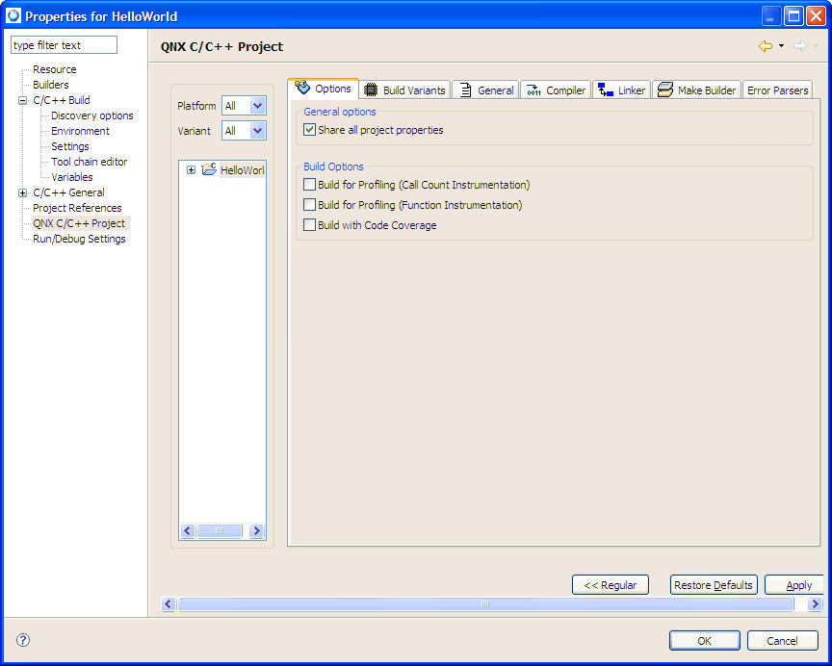The width and height of the screenshot is (832, 666).
Task: Open the Platform dropdown
Action: click(256, 106)
